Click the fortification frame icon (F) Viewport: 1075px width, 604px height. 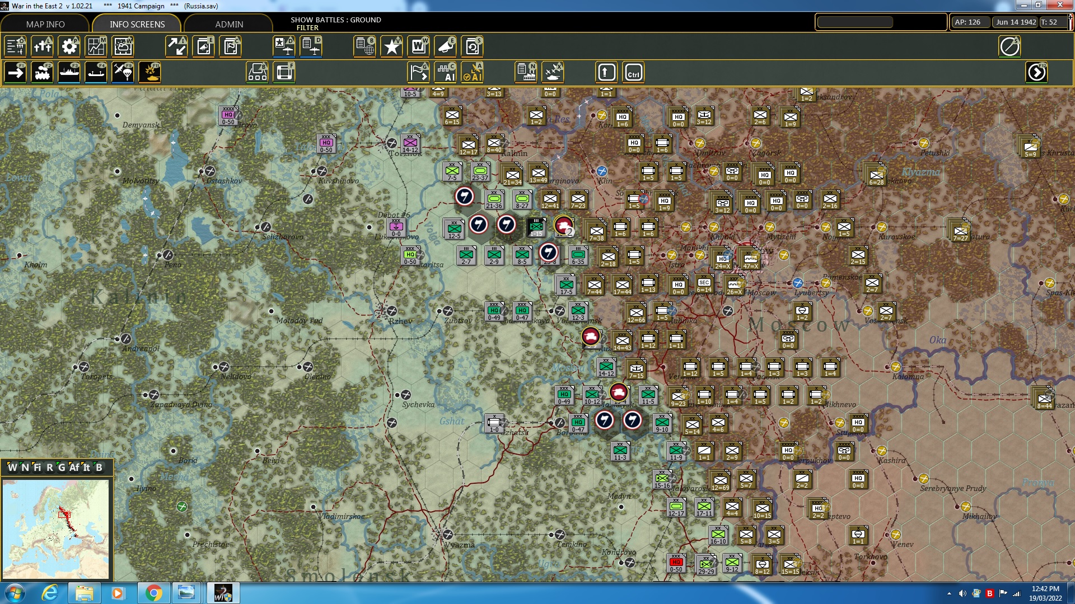pos(284,72)
